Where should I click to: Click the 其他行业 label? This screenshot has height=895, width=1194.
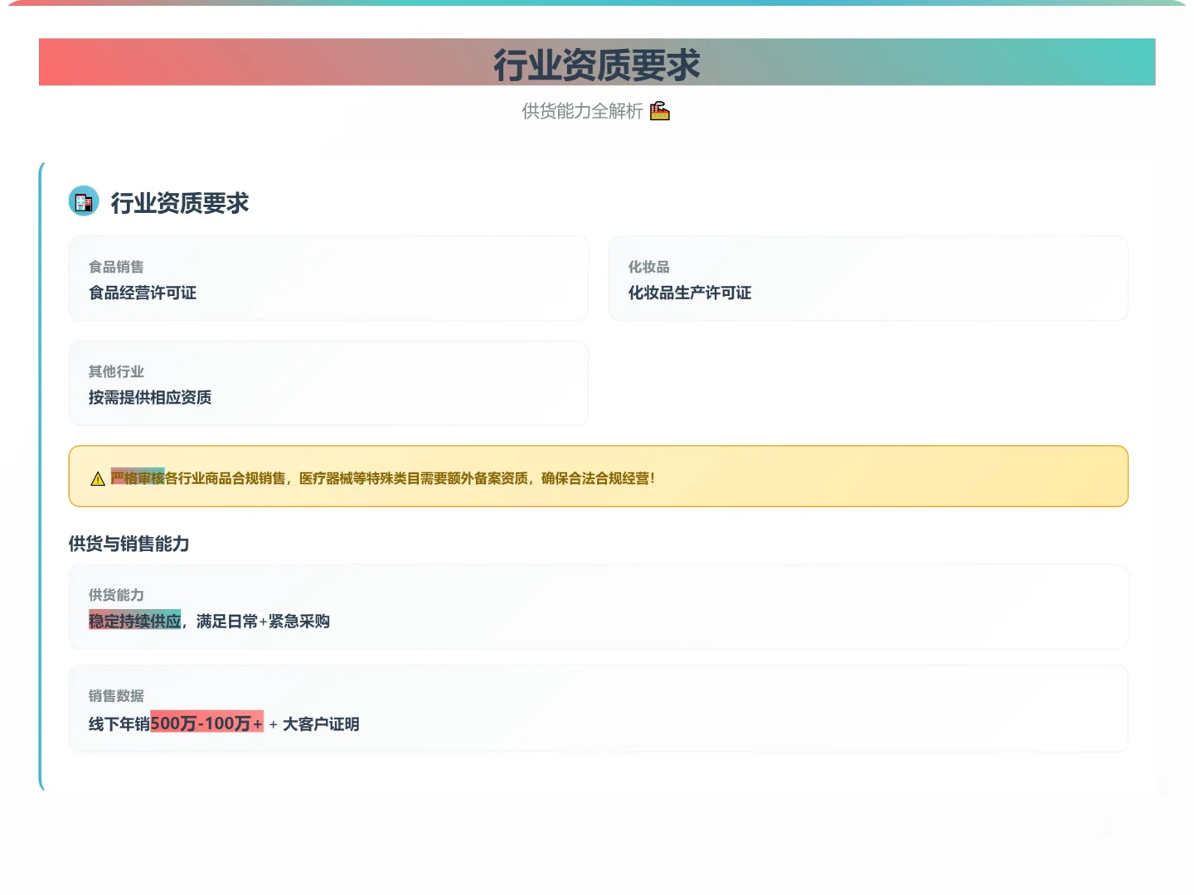[x=116, y=371]
